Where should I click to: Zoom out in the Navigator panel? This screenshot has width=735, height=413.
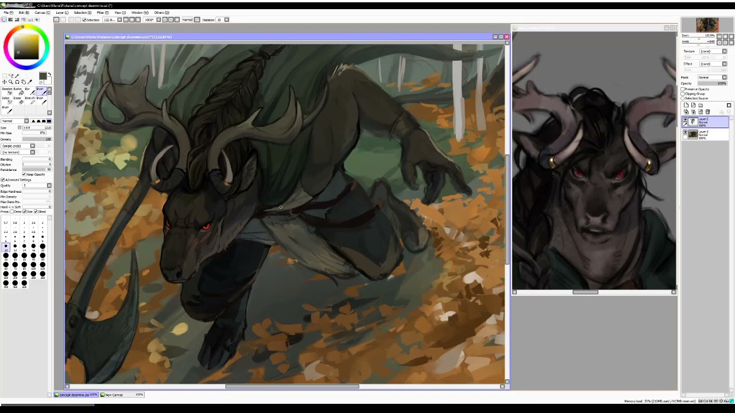[x=719, y=37]
